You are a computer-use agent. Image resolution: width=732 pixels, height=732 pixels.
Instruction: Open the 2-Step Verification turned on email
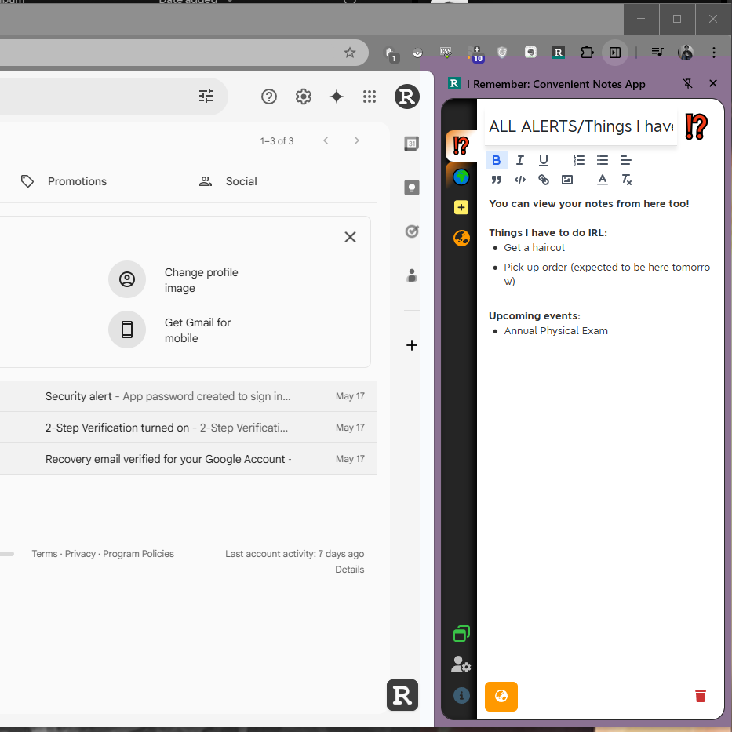(x=188, y=427)
